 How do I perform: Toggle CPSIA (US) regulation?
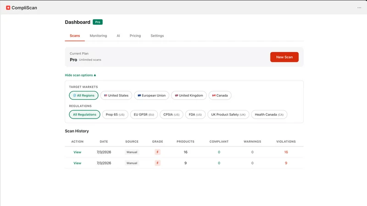pos(171,114)
